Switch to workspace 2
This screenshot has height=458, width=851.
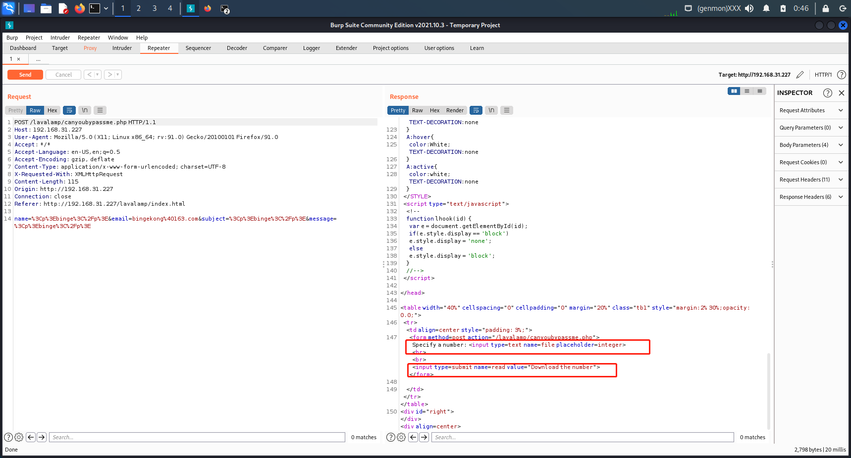[139, 8]
